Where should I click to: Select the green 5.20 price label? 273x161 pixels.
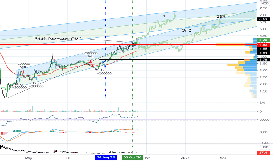[263, 40]
